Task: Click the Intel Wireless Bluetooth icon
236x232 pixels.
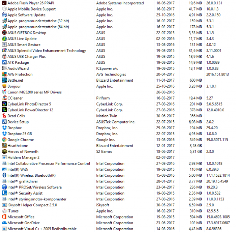Action: point(4,175)
